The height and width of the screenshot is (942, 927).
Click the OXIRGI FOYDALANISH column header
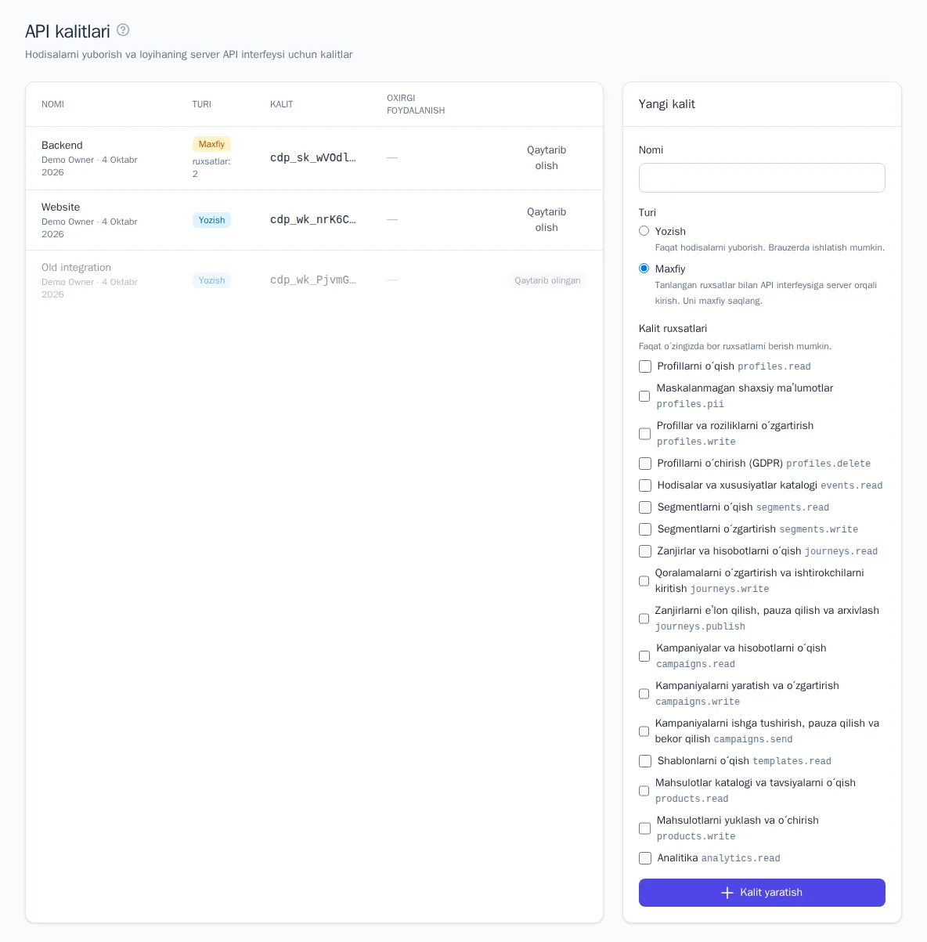[416, 104]
